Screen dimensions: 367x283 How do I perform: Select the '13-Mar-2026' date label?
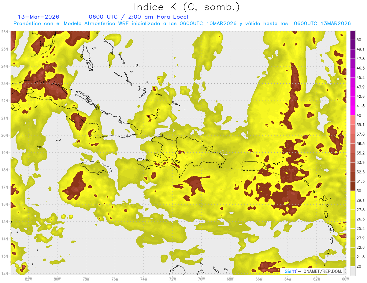pos(39,17)
